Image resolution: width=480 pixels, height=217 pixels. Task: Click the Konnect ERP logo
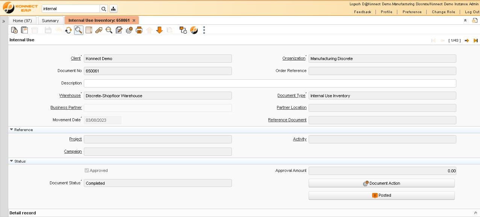click(20, 8)
